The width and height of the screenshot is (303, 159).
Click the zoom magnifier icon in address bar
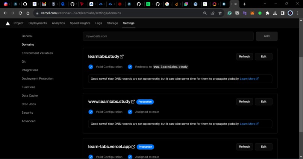tap(205, 13)
